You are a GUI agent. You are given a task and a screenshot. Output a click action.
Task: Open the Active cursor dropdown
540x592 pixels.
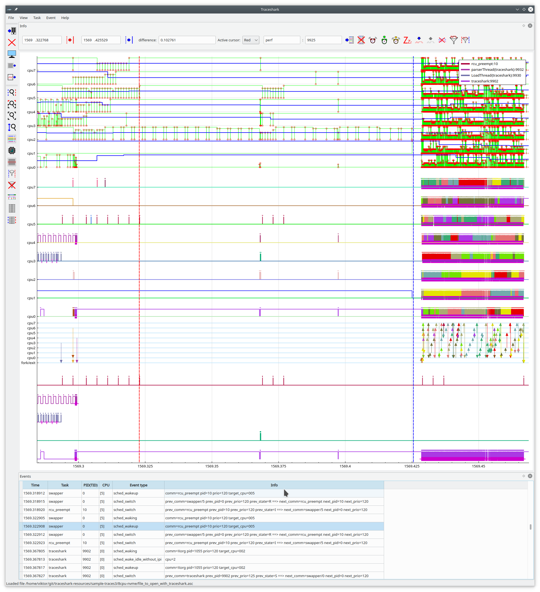click(x=251, y=40)
